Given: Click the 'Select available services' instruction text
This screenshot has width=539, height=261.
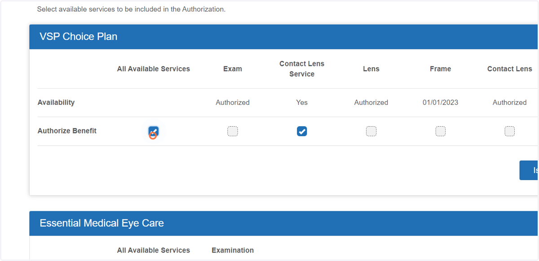Looking at the screenshot, I should pyautogui.click(x=131, y=9).
